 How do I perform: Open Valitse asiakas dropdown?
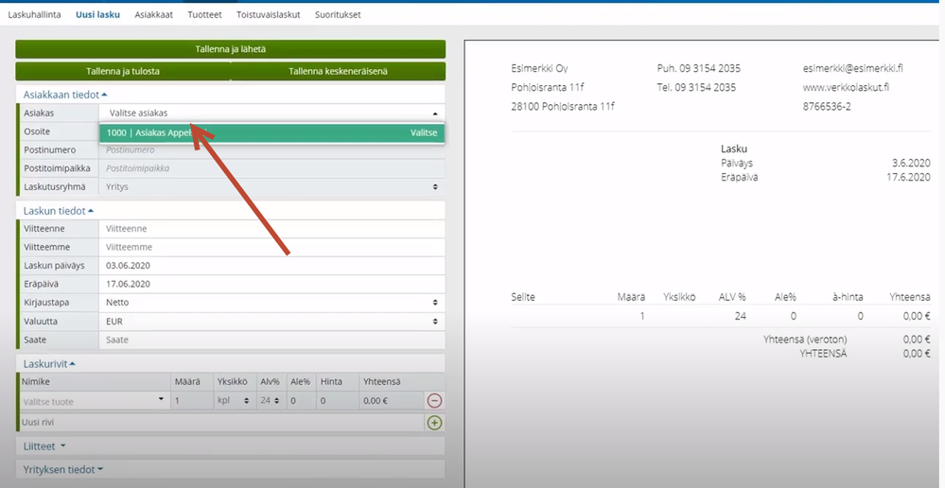pyautogui.click(x=271, y=113)
